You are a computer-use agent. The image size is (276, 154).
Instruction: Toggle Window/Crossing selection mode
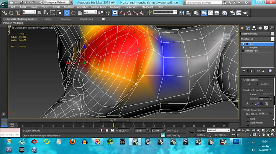click(x=59, y=13)
